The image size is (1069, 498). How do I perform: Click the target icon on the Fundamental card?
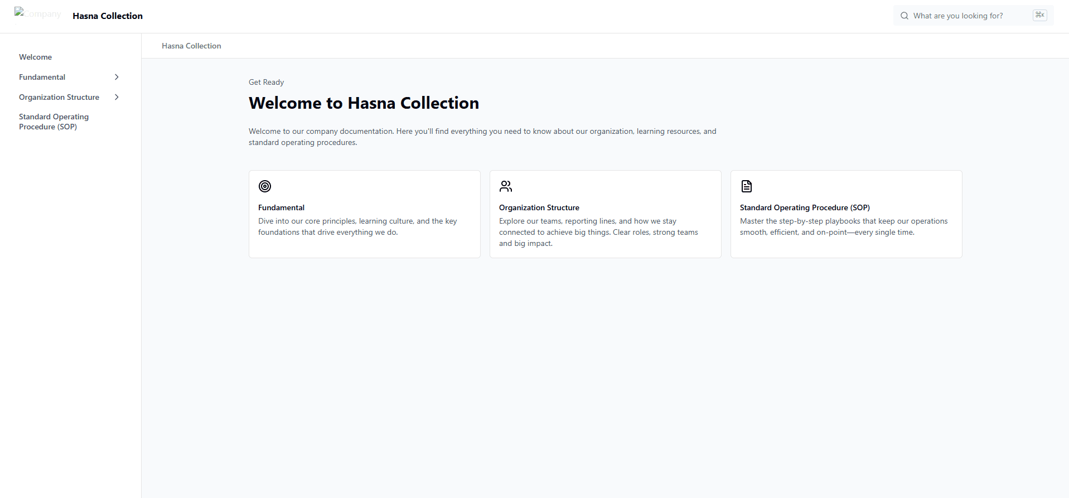(265, 186)
